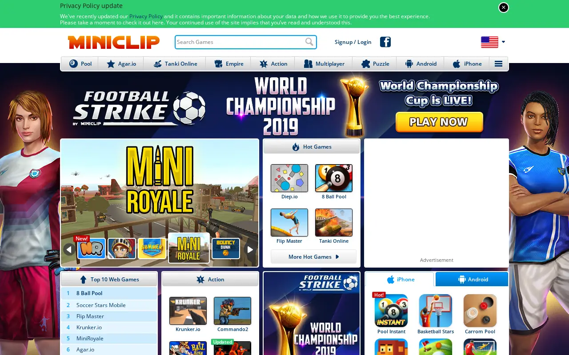
Task: Open the golf ball app icon
Action: [436, 347]
